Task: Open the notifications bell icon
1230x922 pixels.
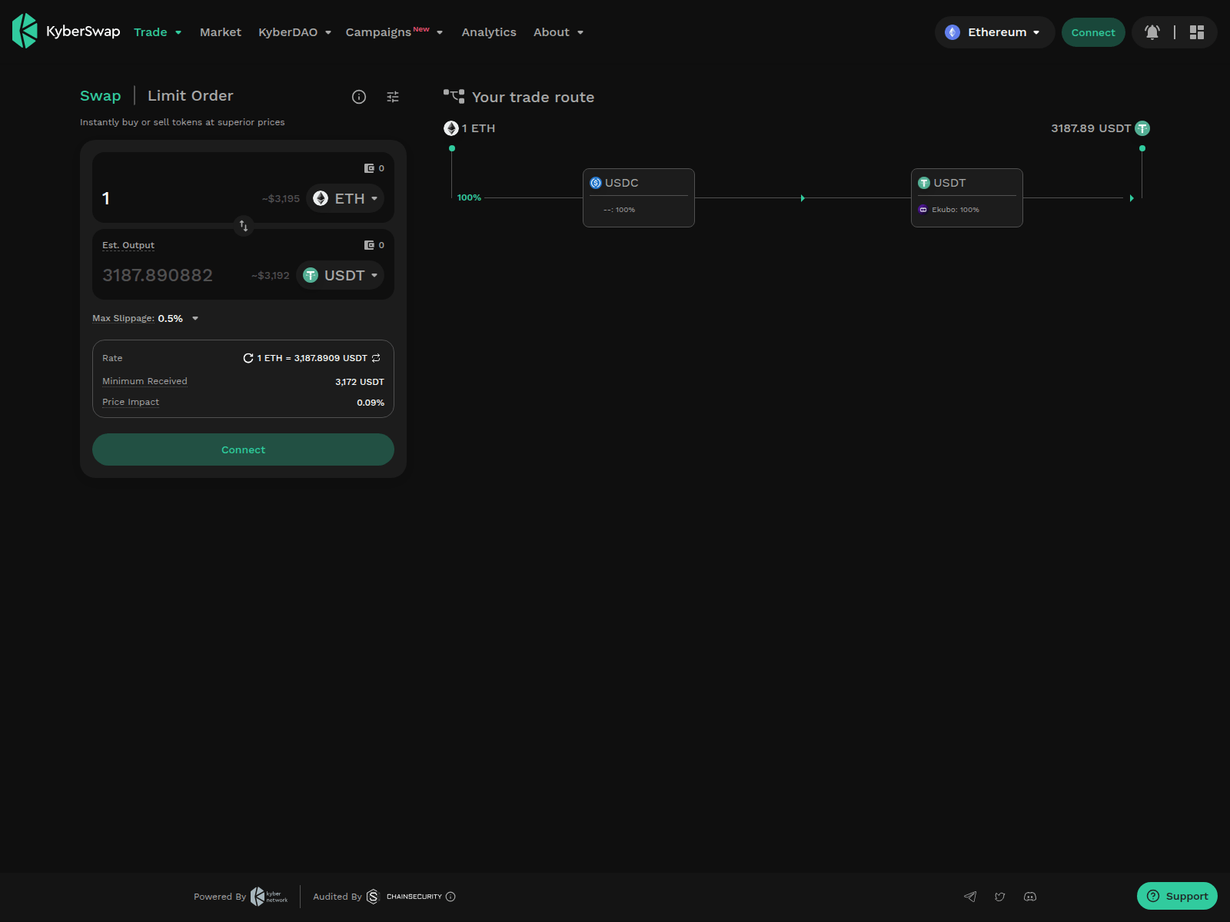Action: pos(1152,32)
